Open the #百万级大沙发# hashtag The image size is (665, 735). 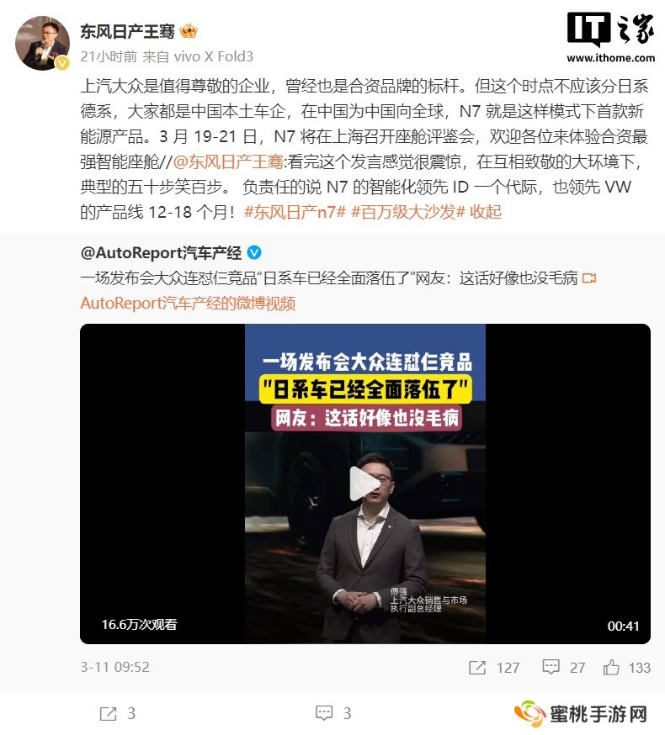tap(407, 213)
